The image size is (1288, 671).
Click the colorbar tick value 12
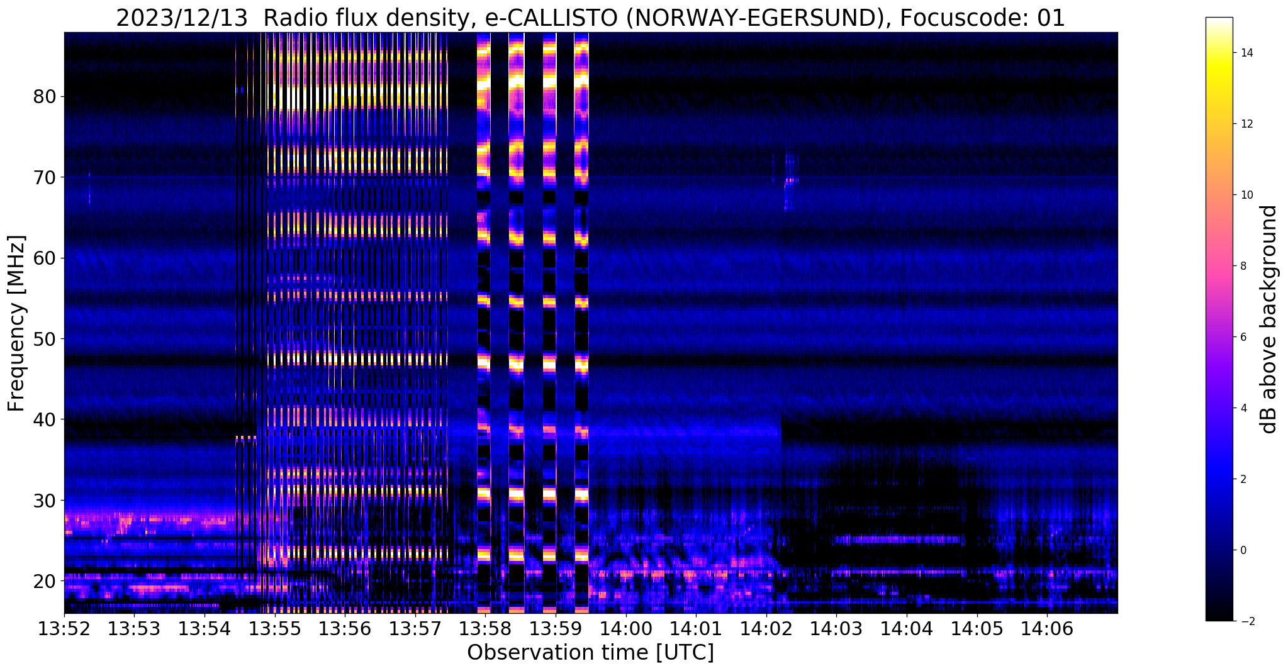coord(1246,124)
